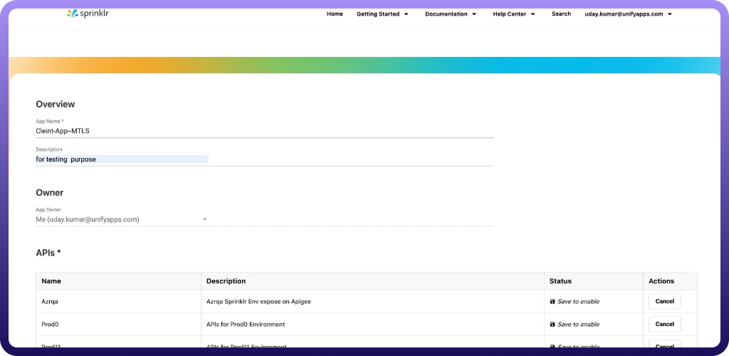Go to the Home menu item
Viewport: 729px width, 356px height.
(x=335, y=14)
